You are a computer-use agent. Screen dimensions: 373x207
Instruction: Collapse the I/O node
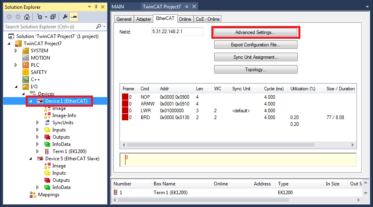click(x=16, y=87)
